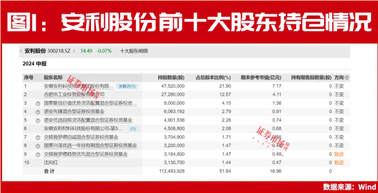Click the 安利股份 stock name
The width and height of the screenshot is (378, 193).
pos(35,51)
